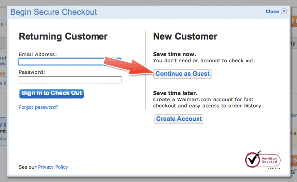297x182 pixels.
Task: Click the Returning Customer heading
Action: point(63,36)
